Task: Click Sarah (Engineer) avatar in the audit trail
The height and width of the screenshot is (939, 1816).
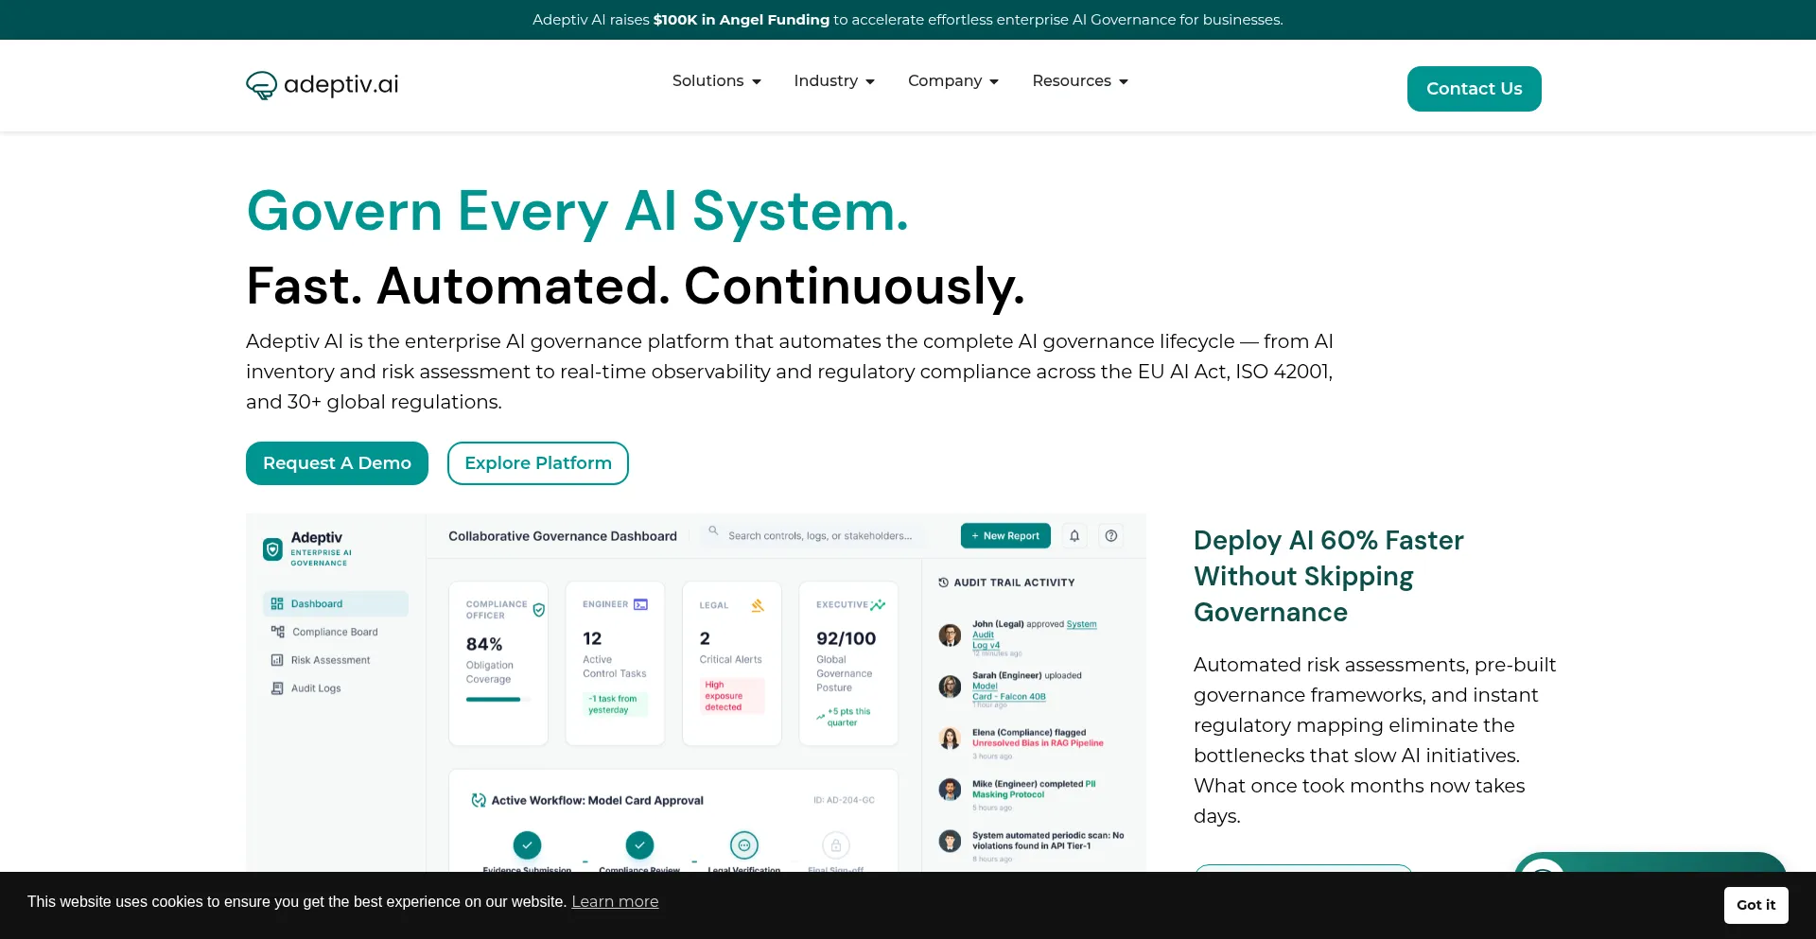Action: (950, 687)
